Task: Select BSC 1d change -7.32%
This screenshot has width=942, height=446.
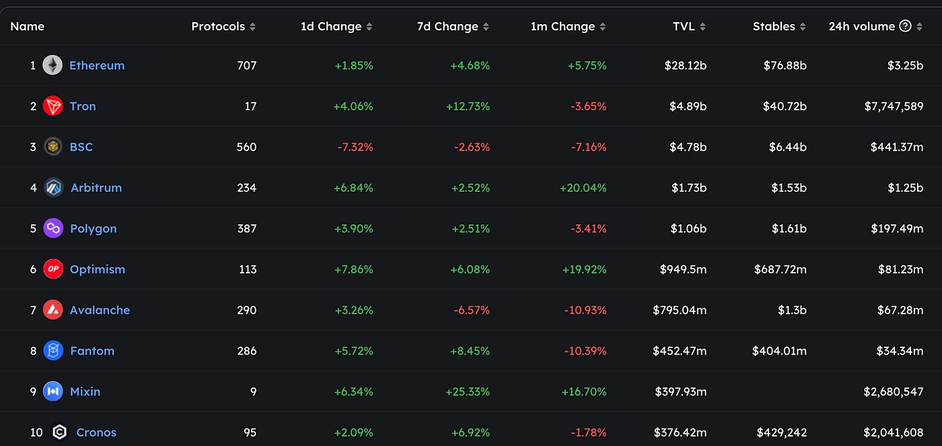Action: (355, 146)
